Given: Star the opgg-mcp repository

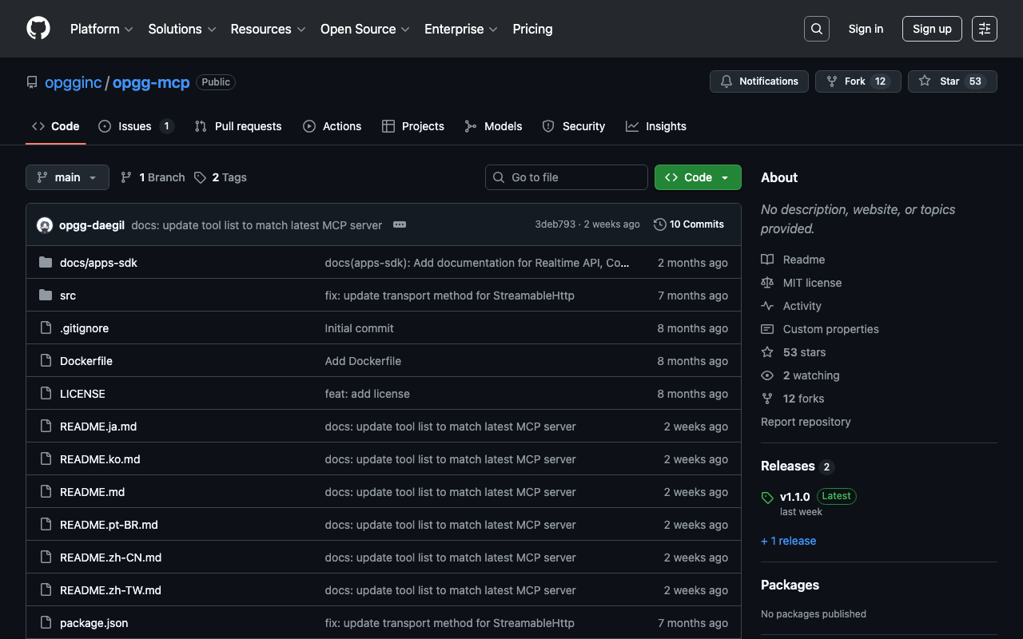Looking at the screenshot, I should pos(952,81).
